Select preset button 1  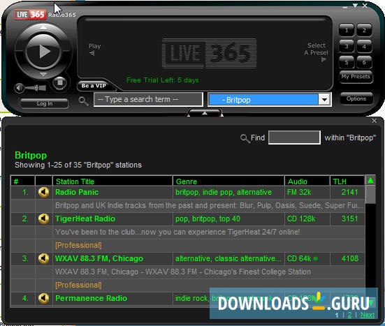[347, 30]
